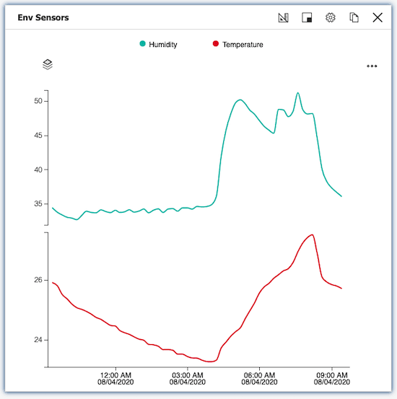This screenshot has height=399, width=397.
Task: Toggle the Humidity series in legend
Action: tap(158, 44)
